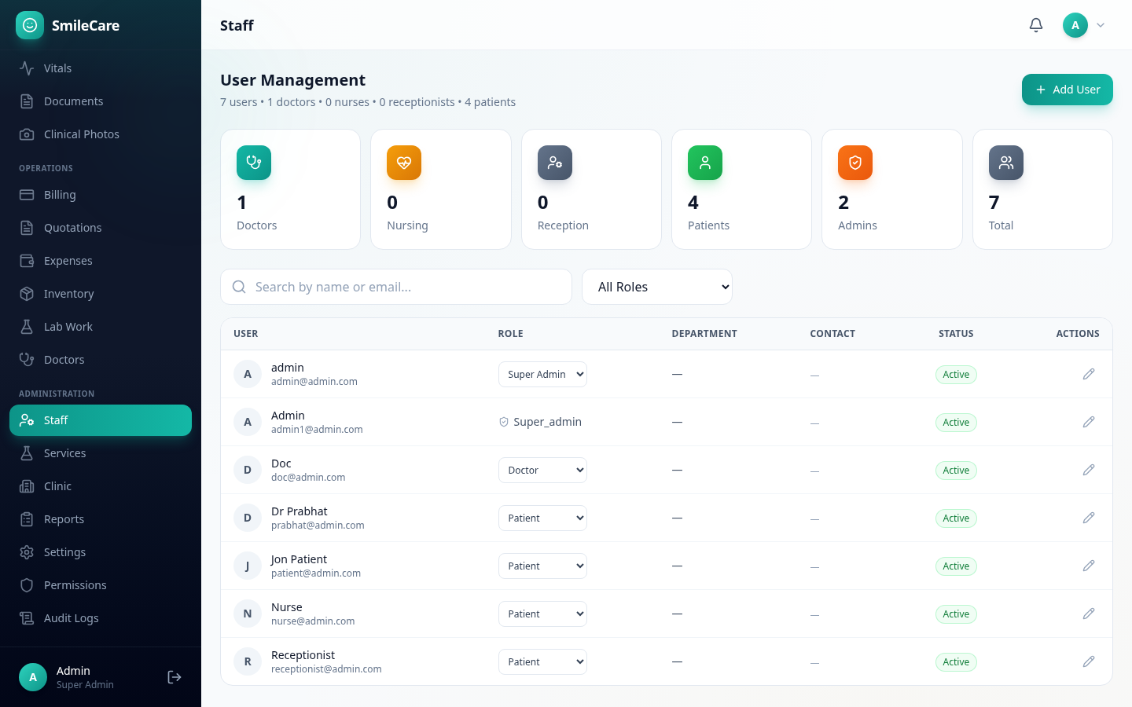Expand profile menu chevron at top right
1132x707 pixels.
pyautogui.click(x=1101, y=25)
